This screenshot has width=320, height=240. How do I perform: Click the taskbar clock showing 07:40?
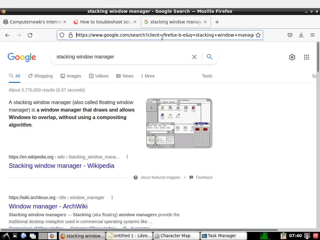tap(295, 236)
